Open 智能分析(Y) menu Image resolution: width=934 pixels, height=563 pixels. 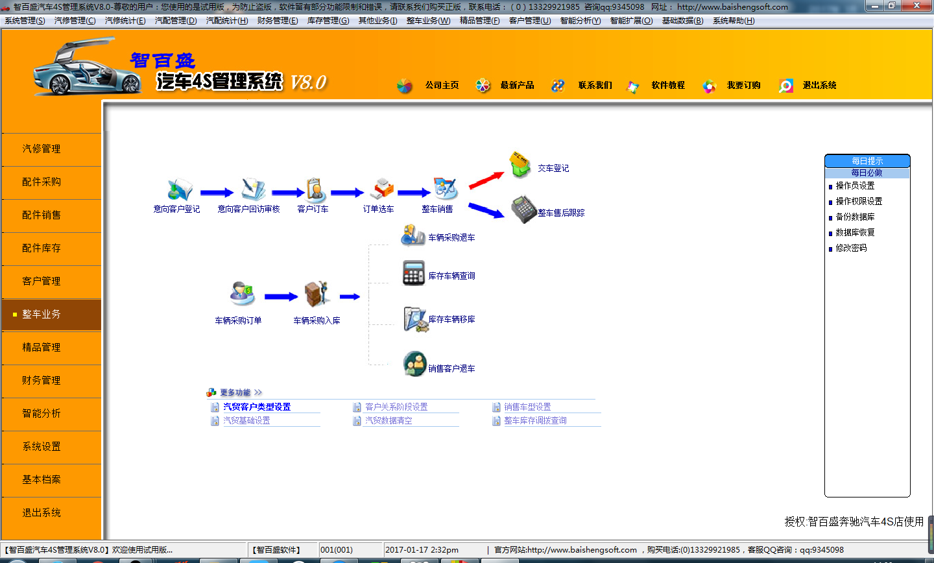click(581, 21)
